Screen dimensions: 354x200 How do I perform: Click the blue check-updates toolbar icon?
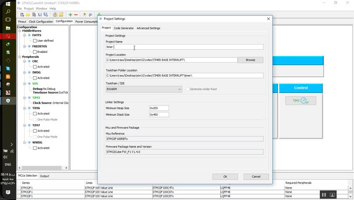(x=90, y=15)
